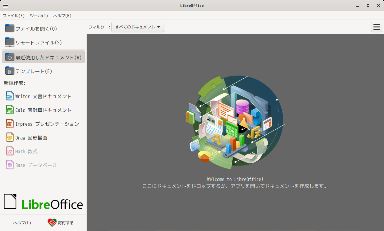Viewport: 384px width, 231px height.
Task: Click the Impress presentation icon
Action: (x=10, y=124)
